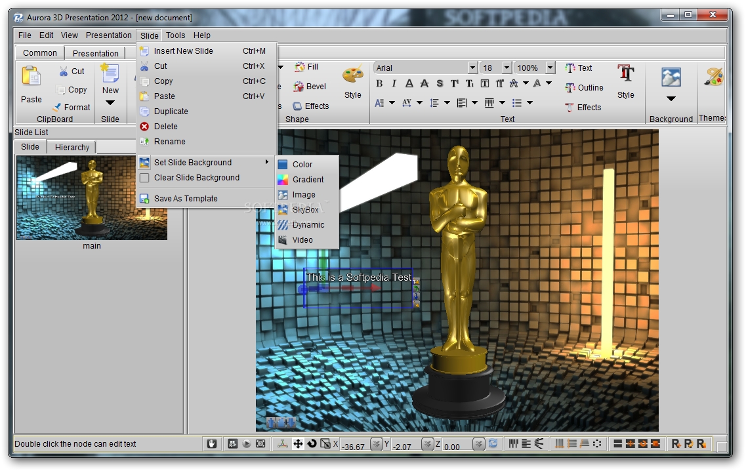Click the play button in bottom toolbar
This screenshot has width=746, height=471.
click(247, 444)
